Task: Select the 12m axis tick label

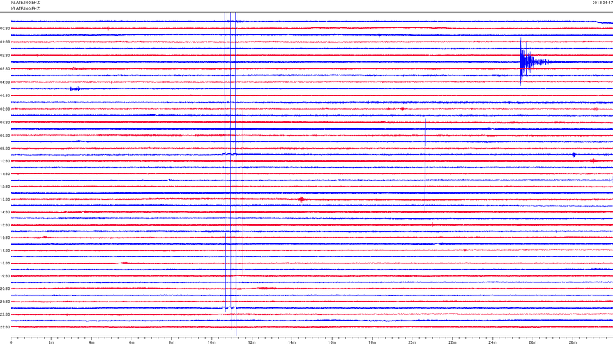Action: pyautogui.click(x=252, y=342)
